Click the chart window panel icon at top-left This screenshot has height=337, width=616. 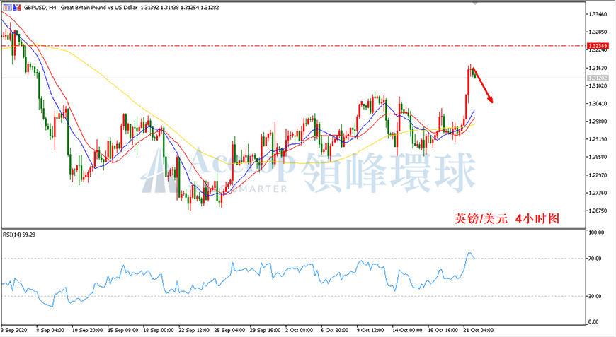(8, 7)
